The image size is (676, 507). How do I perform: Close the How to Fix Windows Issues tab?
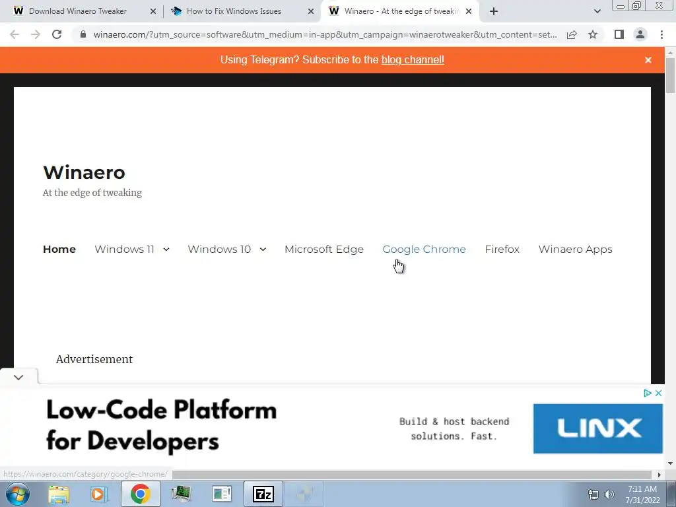coord(311,11)
